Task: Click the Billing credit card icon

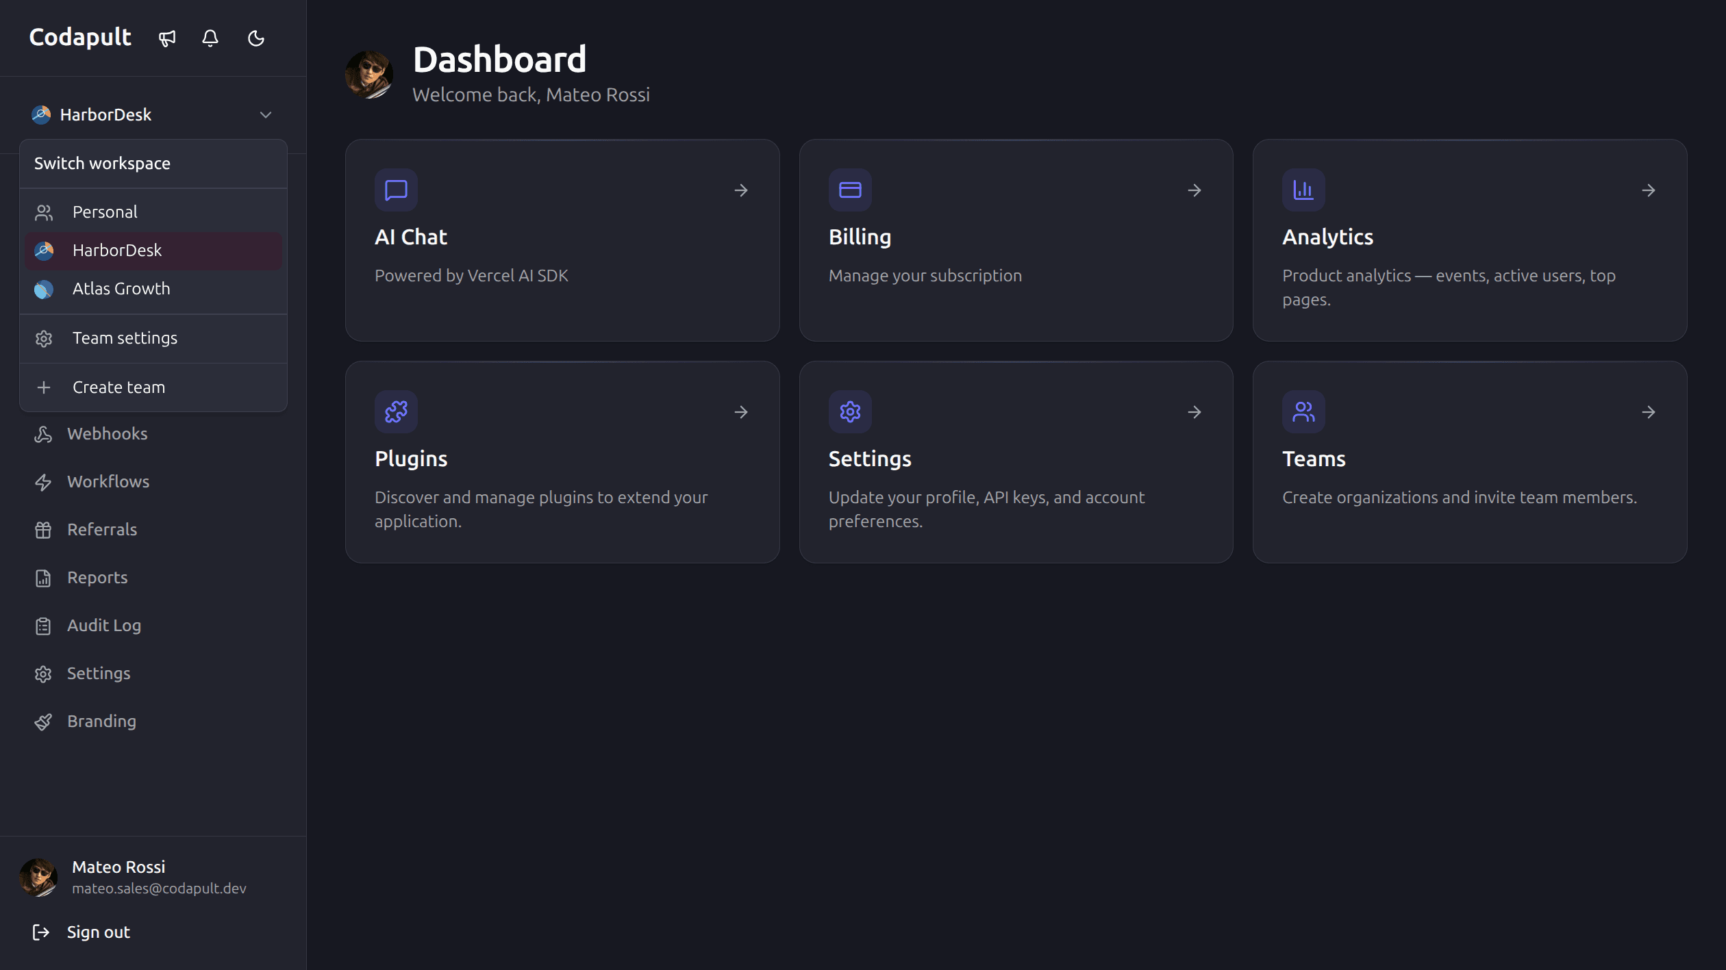Action: coord(850,190)
